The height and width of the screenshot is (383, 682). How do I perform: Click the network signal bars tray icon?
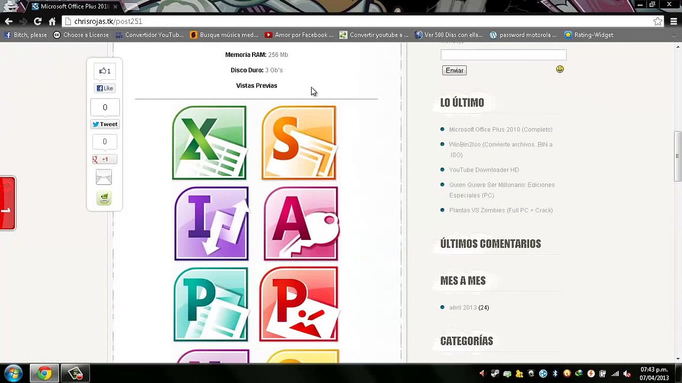click(x=615, y=373)
